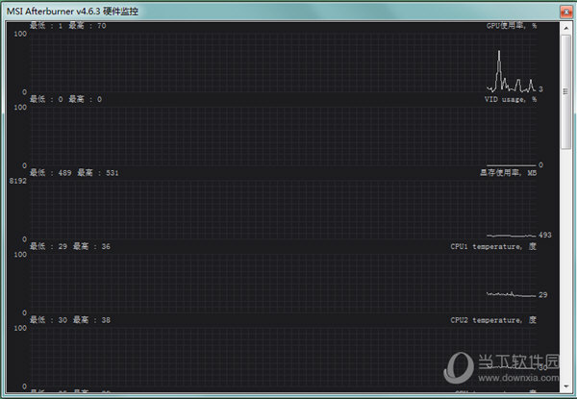
Task: Click the scrollbar up arrow
Action: click(x=565, y=28)
